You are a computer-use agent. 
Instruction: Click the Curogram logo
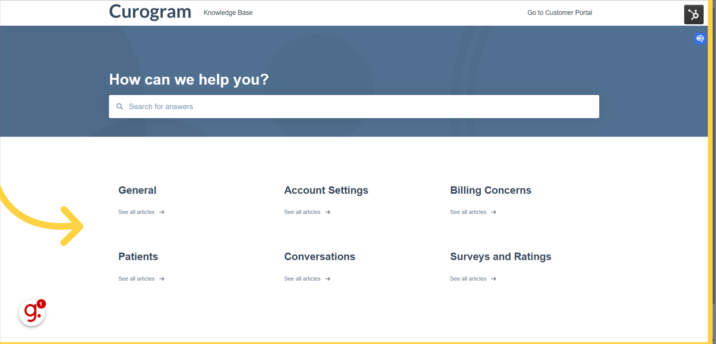point(150,12)
